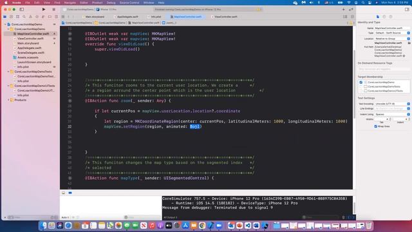This screenshot has height=232, width=412.
Task: Click the CoreLoactionMapDemo scheme selector
Action: click(x=79, y=10)
